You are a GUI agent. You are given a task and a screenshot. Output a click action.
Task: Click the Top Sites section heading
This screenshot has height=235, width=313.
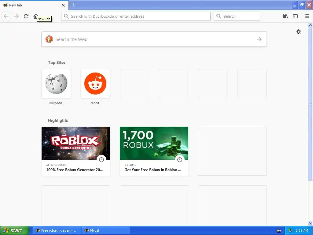point(57,62)
